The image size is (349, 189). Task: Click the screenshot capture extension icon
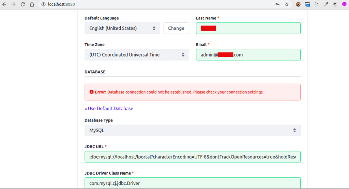[307, 4]
